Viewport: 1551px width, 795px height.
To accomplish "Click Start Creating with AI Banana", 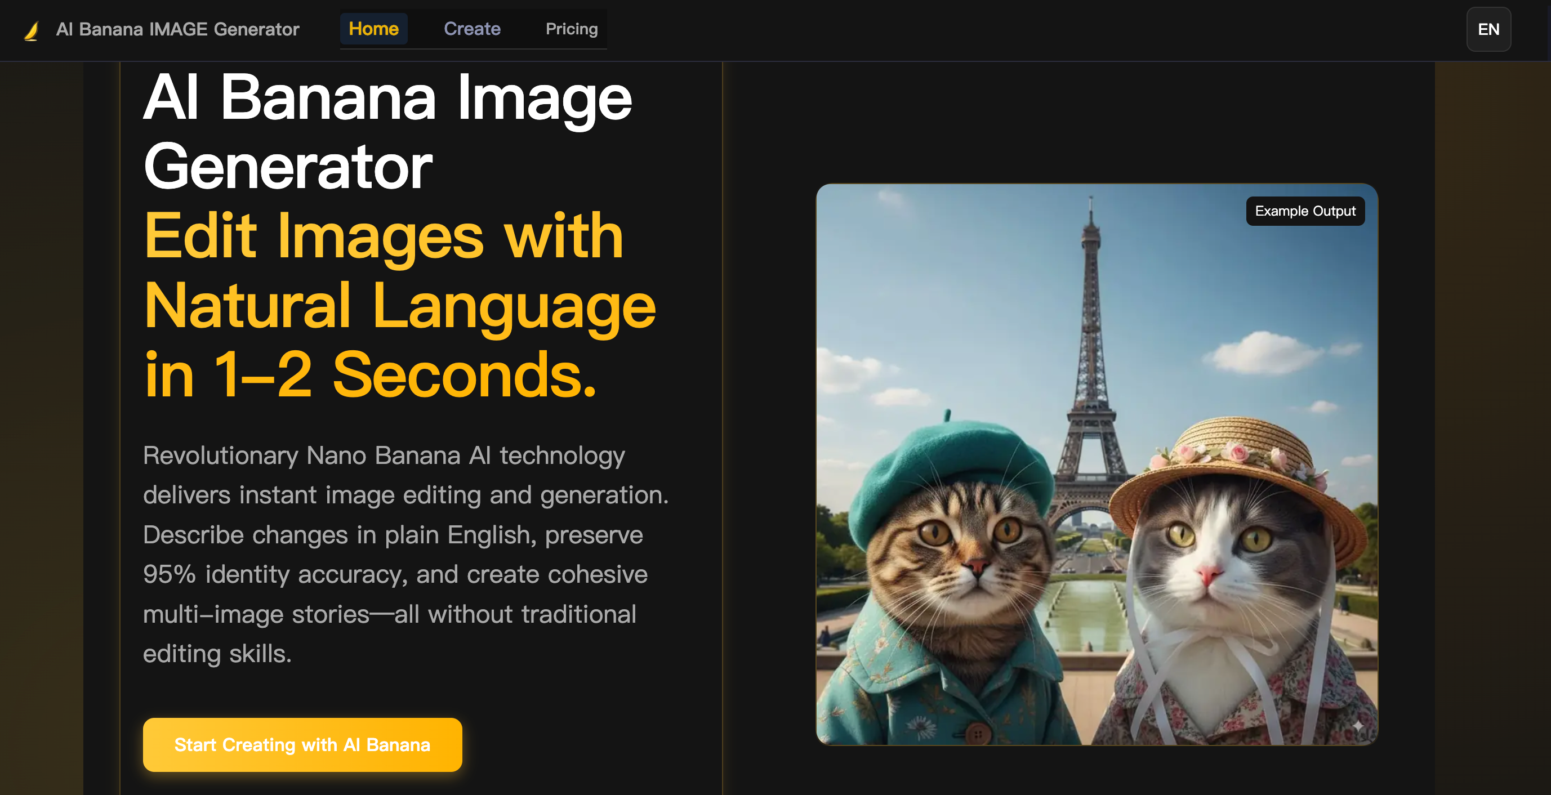I will click(302, 744).
